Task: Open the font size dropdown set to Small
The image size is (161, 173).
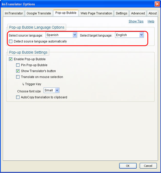Action: click(x=52, y=90)
